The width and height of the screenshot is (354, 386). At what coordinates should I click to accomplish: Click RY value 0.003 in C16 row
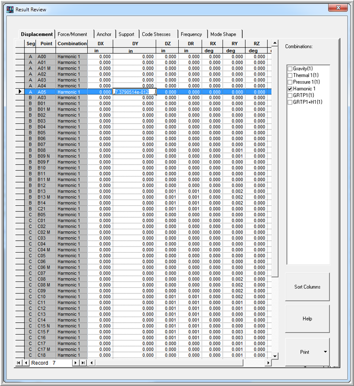click(x=234, y=338)
